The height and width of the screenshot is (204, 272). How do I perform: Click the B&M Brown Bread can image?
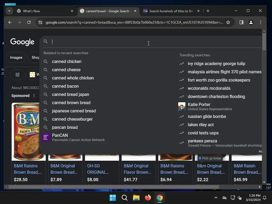(x=26, y=131)
